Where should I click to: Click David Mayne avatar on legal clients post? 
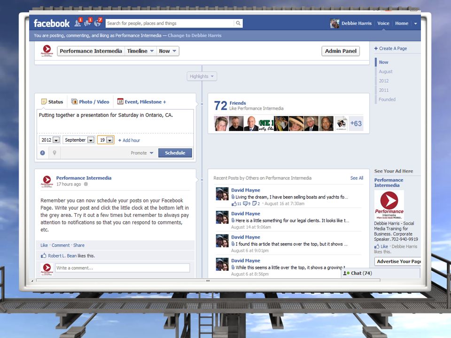(222, 217)
